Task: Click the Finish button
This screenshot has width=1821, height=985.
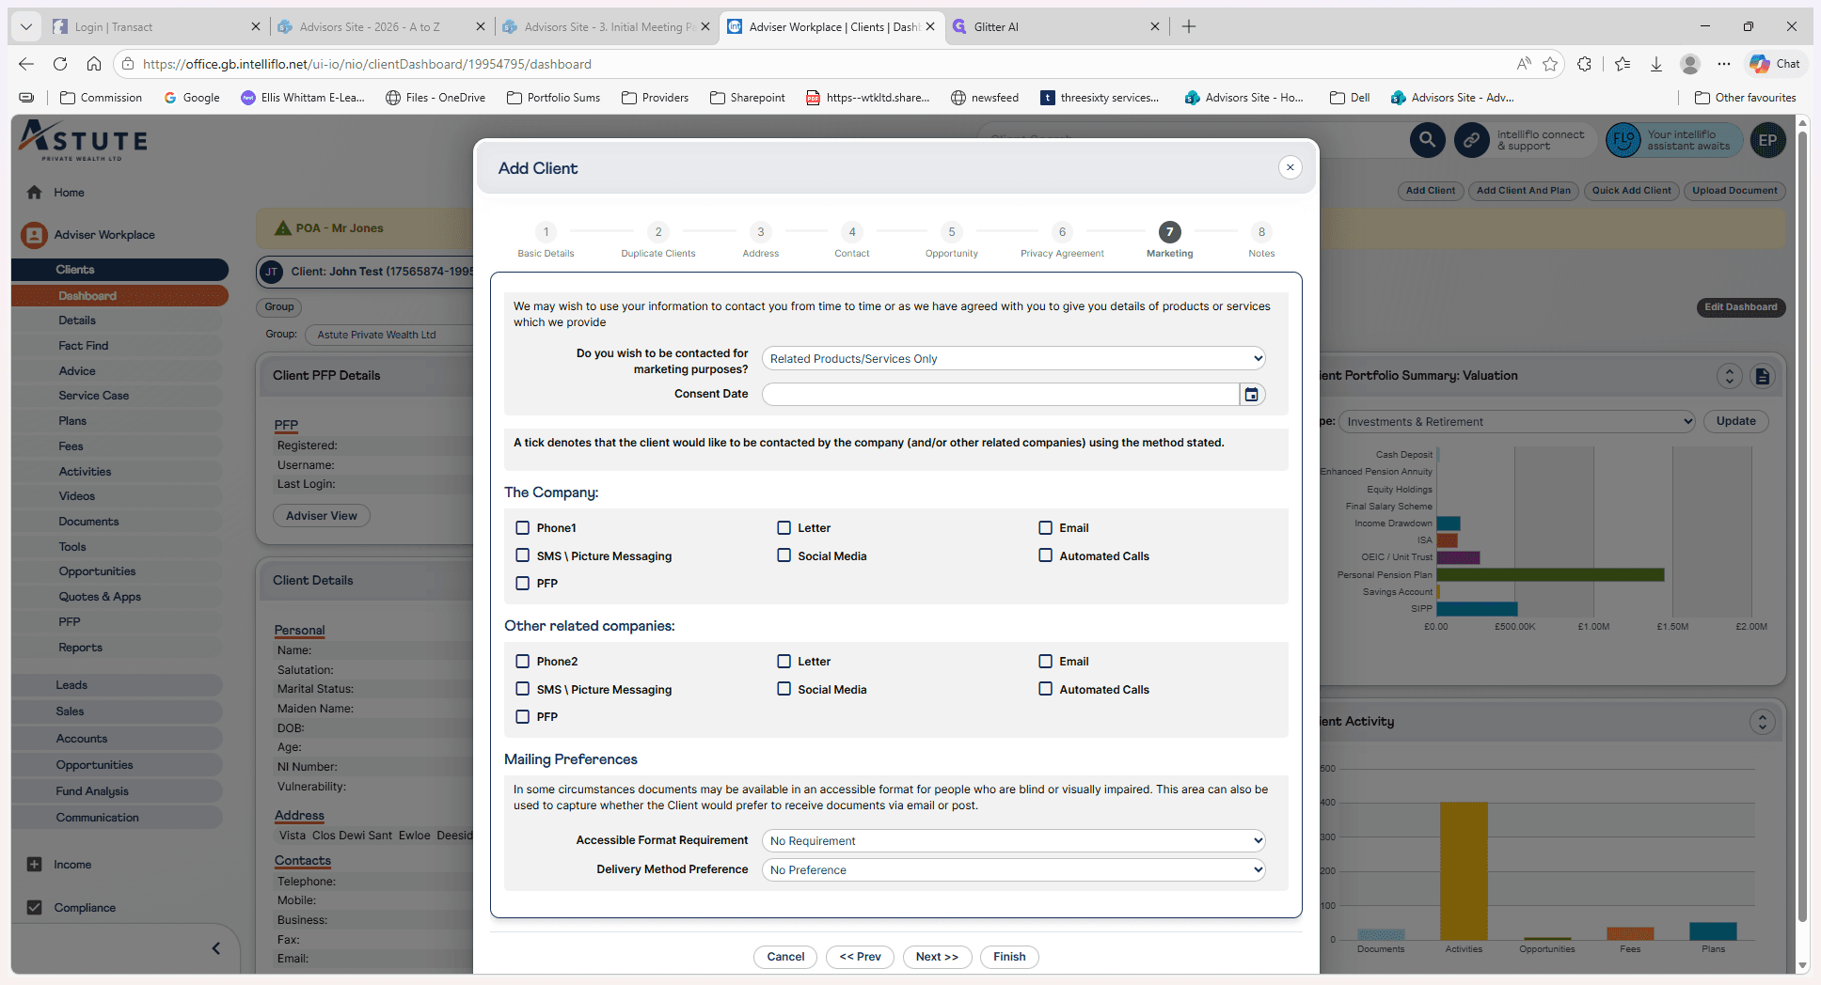Action: [1009, 957]
